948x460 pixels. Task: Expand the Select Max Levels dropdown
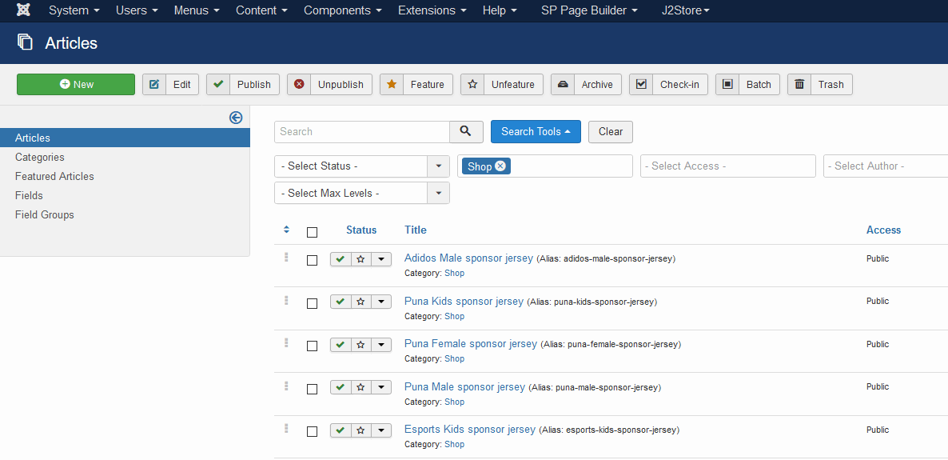[x=361, y=194]
